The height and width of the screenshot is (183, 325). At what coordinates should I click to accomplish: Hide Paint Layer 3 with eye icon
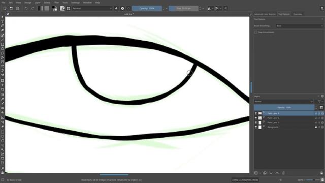[256, 113]
